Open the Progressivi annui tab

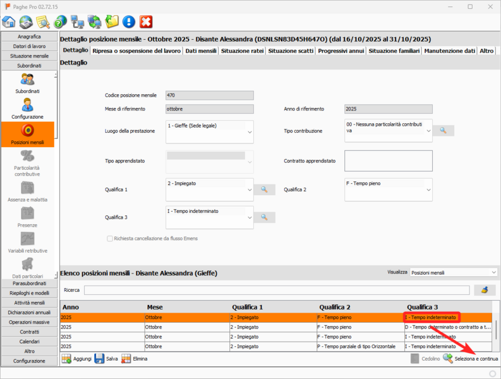tap(341, 51)
